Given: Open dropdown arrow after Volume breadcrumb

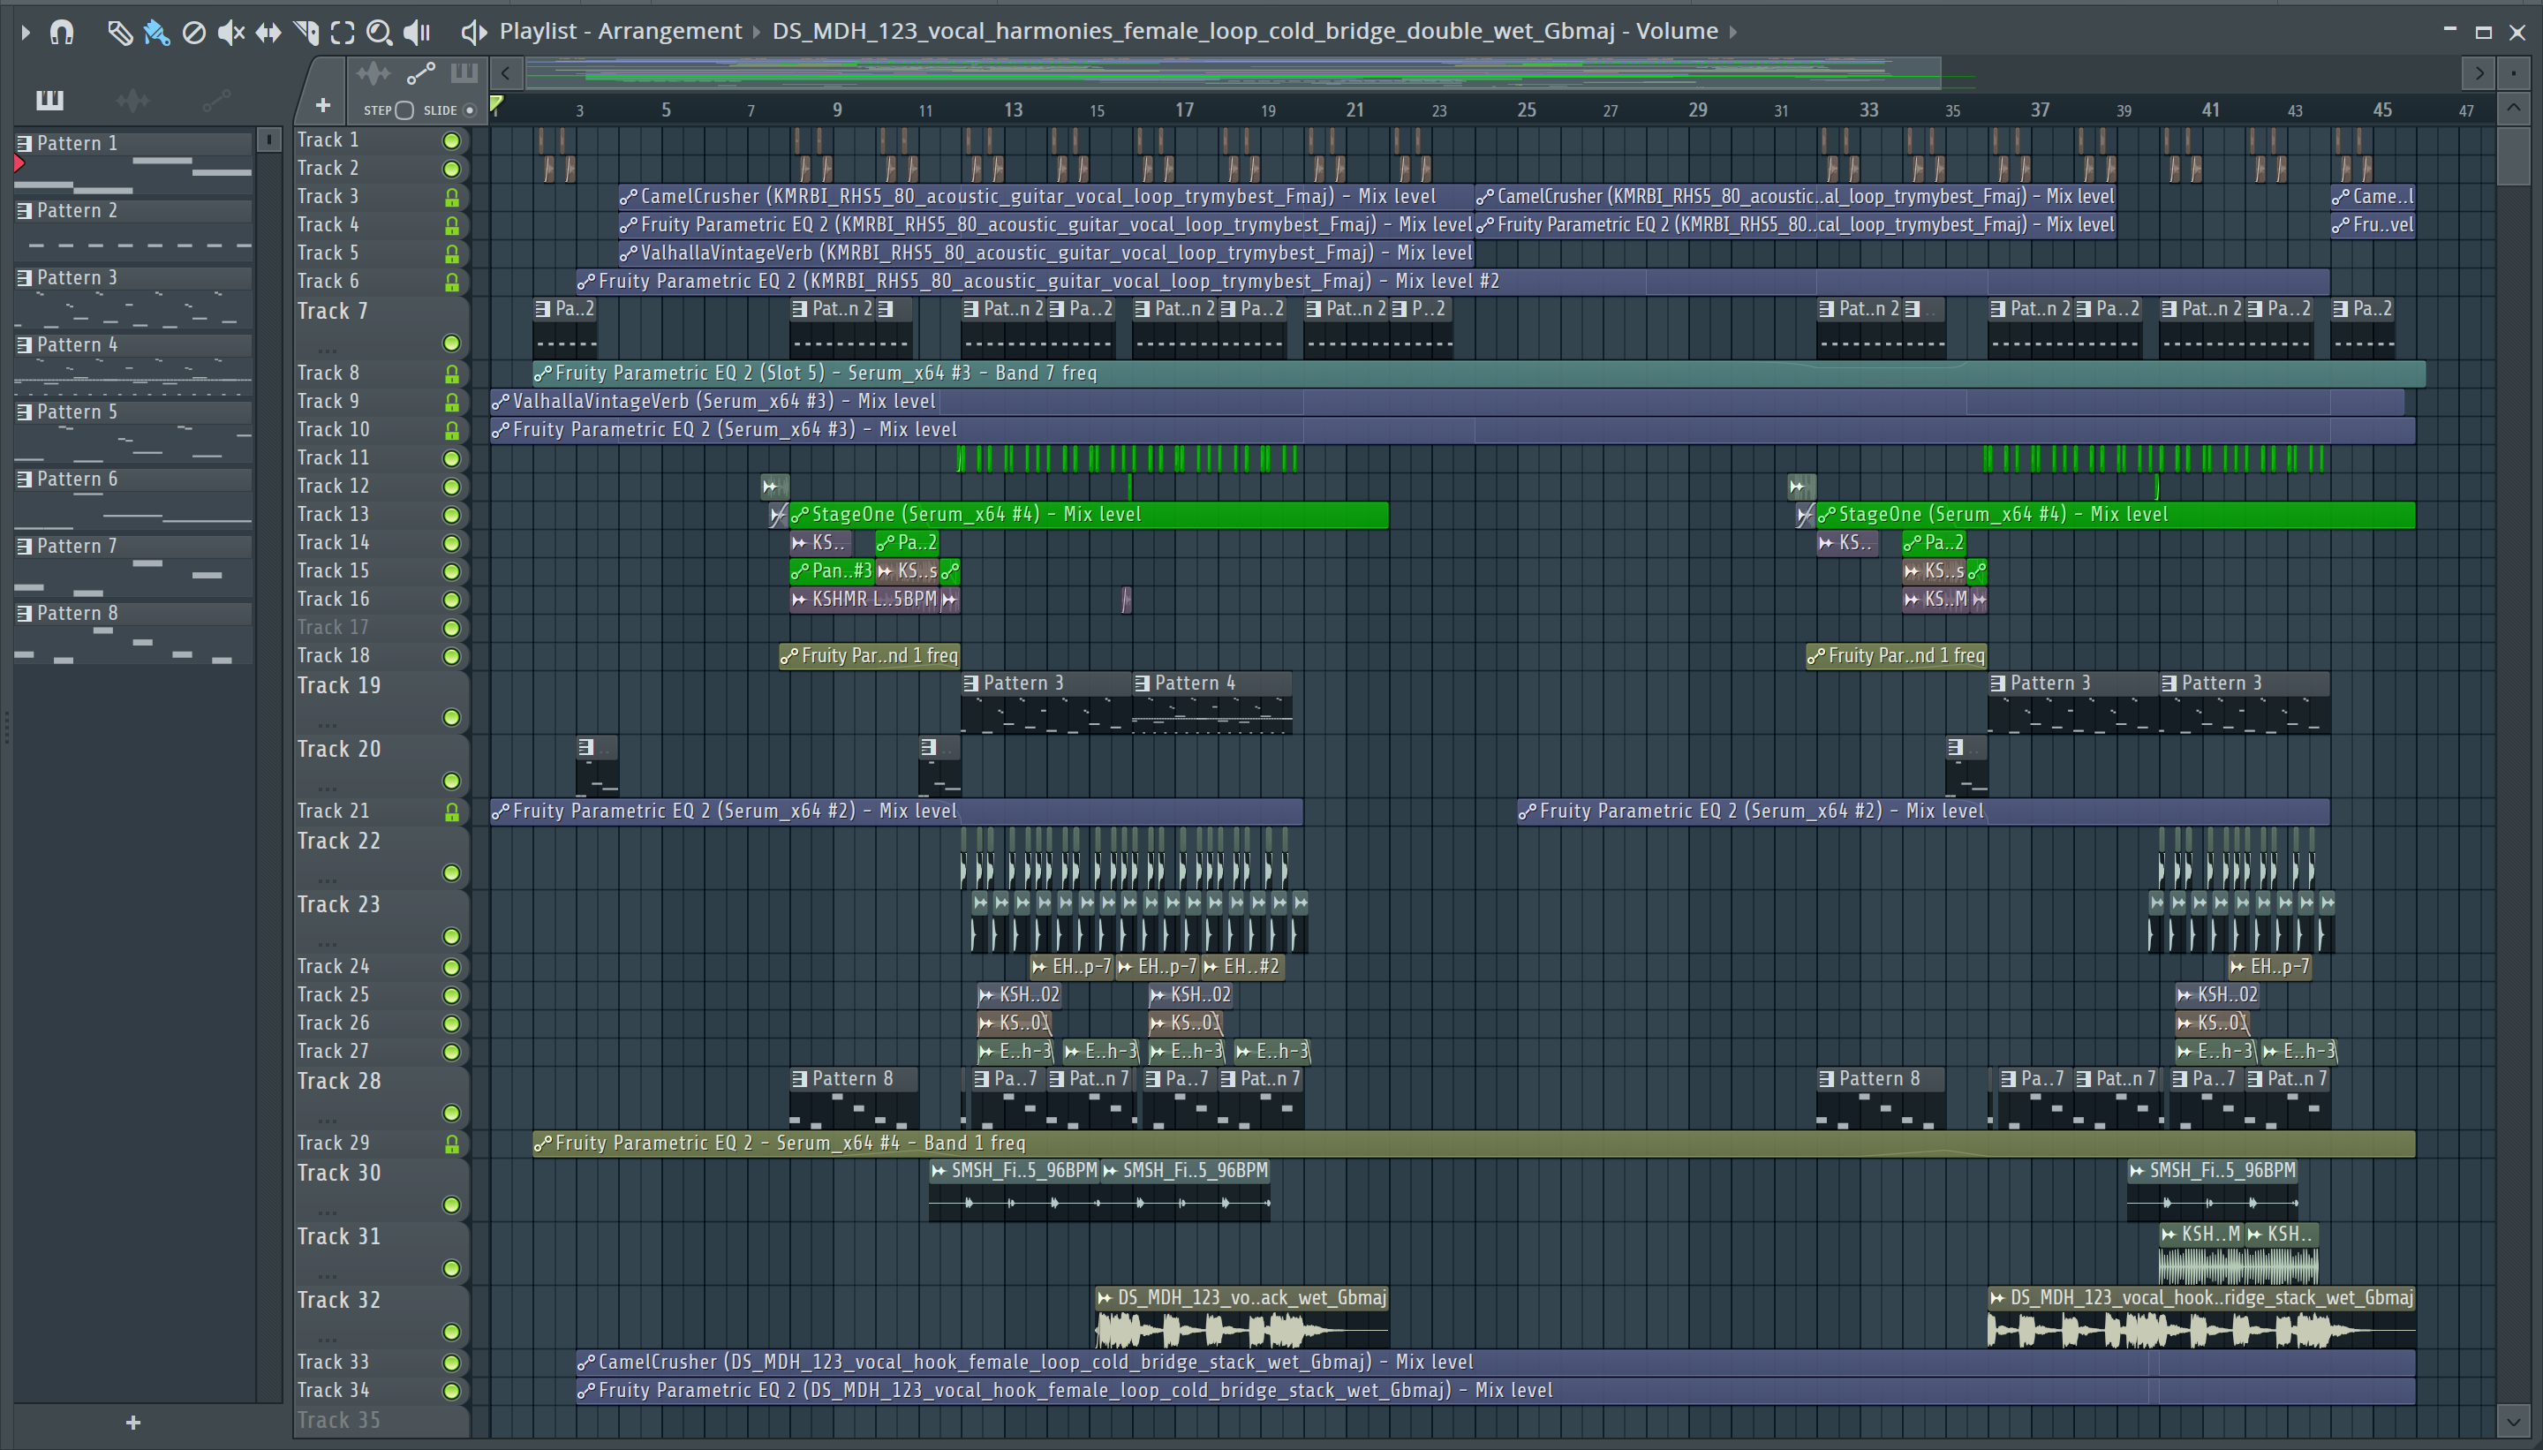Looking at the screenshot, I should [x=1733, y=32].
